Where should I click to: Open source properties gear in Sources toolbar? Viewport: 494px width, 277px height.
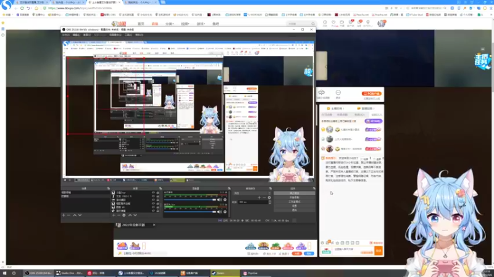(x=124, y=215)
